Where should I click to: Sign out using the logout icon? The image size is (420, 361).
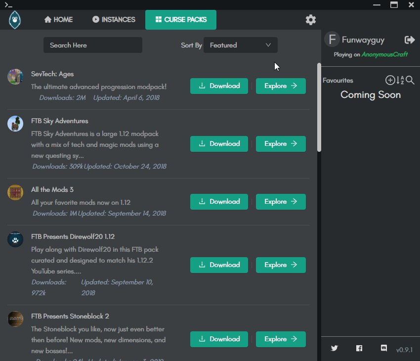tap(410, 40)
